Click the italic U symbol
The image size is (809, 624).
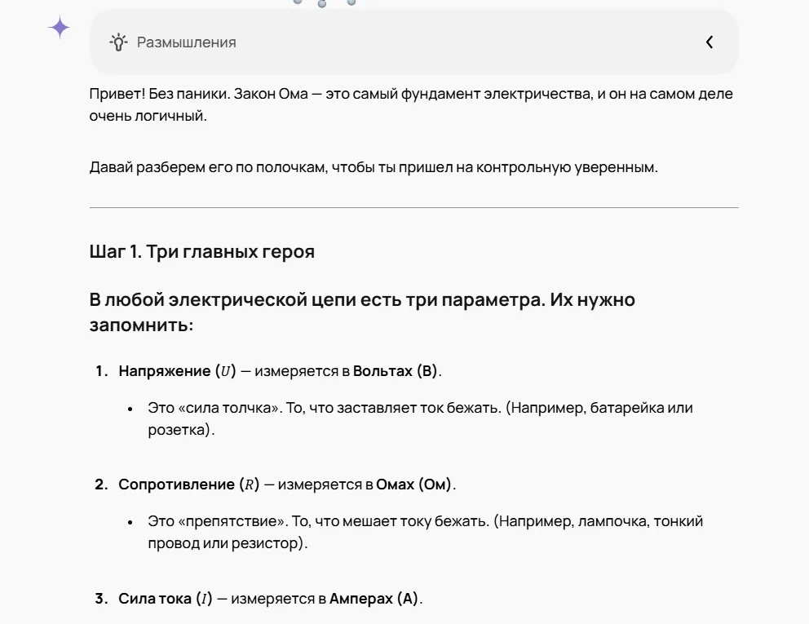tap(225, 372)
